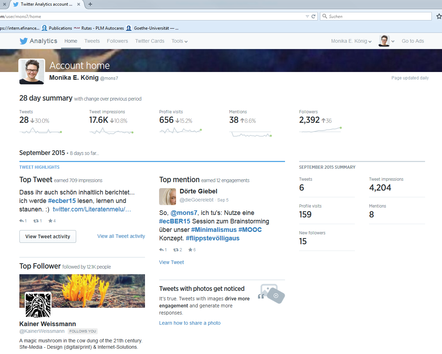
Task: Open the #Minimalismus hashtag
Action: tap(214, 230)
